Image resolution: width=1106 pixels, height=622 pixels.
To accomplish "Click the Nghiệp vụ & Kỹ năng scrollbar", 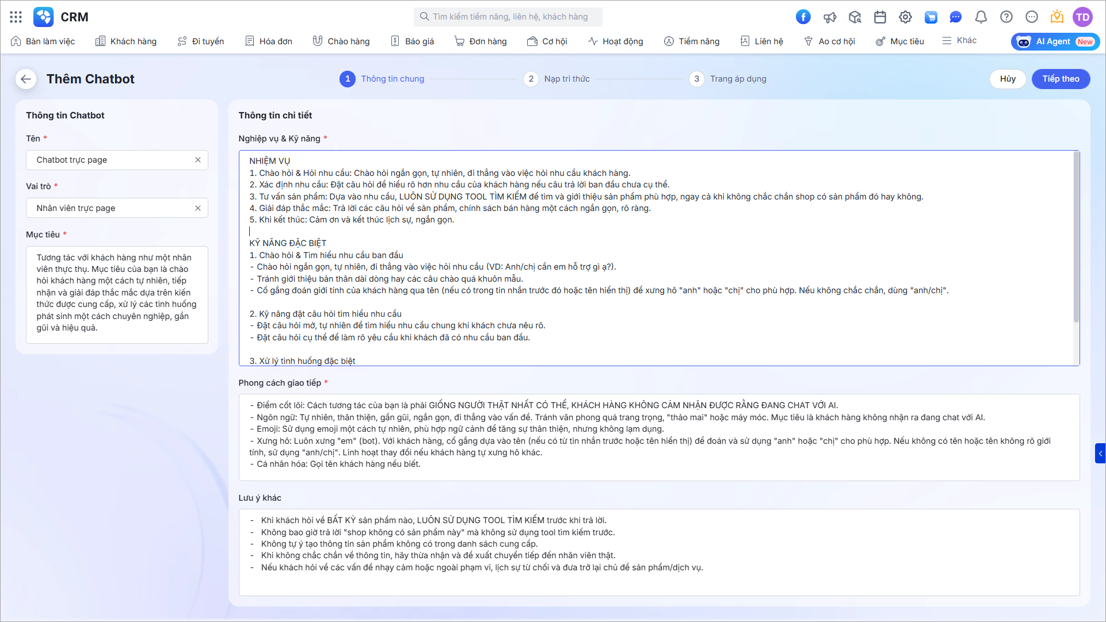I will point(1076,237).
